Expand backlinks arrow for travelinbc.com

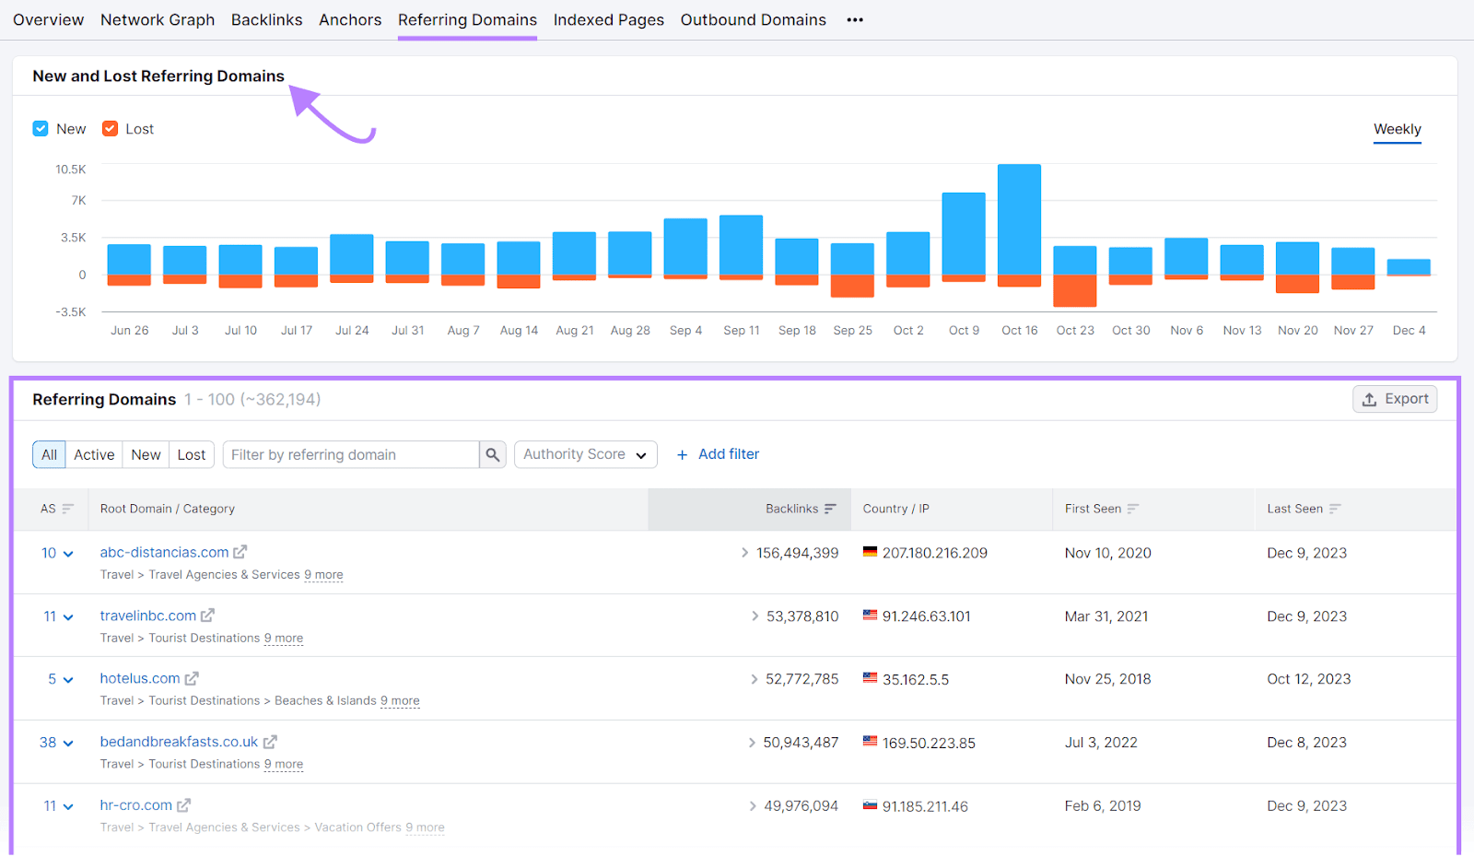click(755, 616)
